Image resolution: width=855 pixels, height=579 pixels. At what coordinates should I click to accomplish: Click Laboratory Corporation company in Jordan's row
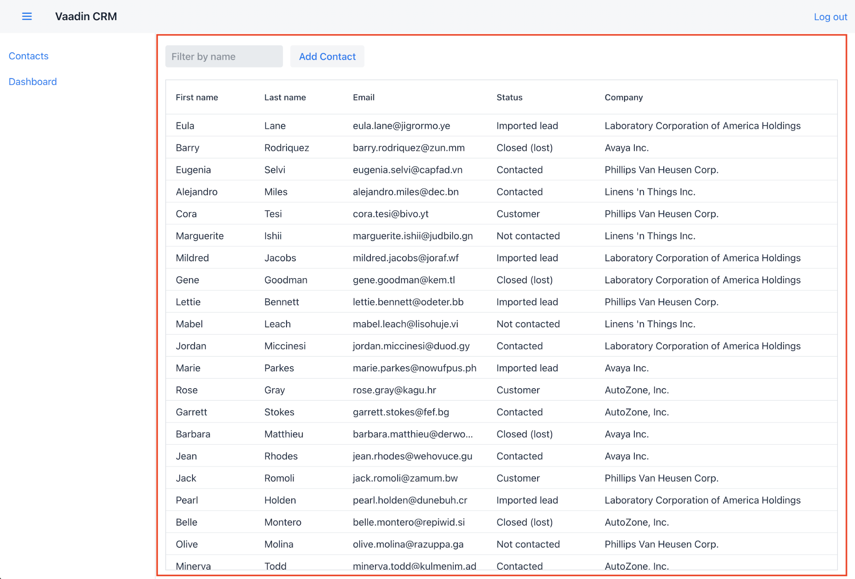(x=702, y=346)
